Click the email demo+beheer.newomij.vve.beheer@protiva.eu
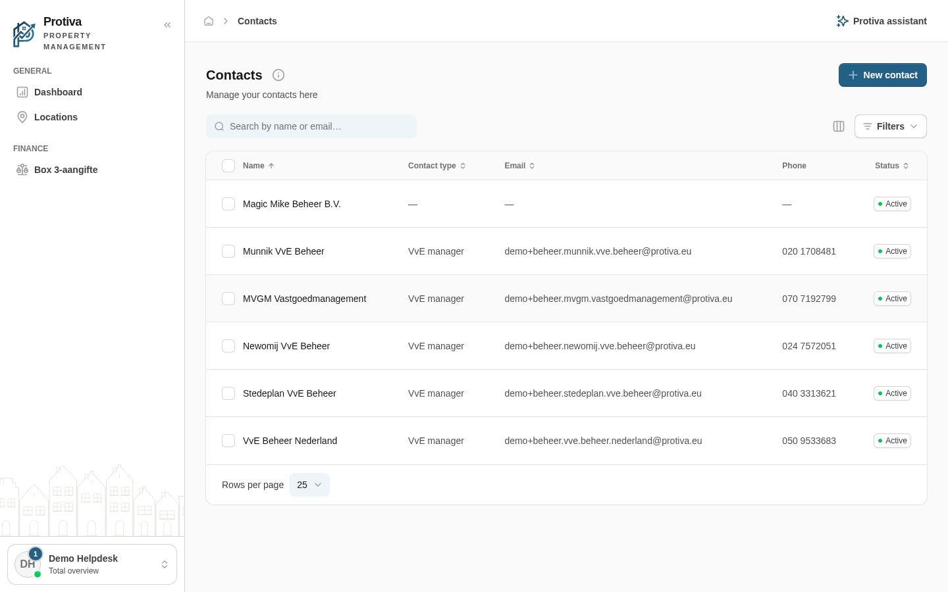Image resolution: width=948 pixels, height=592 pixels. point(600,346)
